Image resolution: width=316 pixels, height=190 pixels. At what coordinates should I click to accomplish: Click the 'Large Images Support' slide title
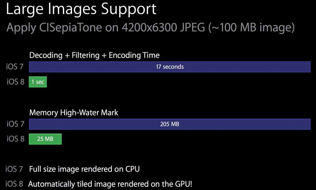click(81, 9)
